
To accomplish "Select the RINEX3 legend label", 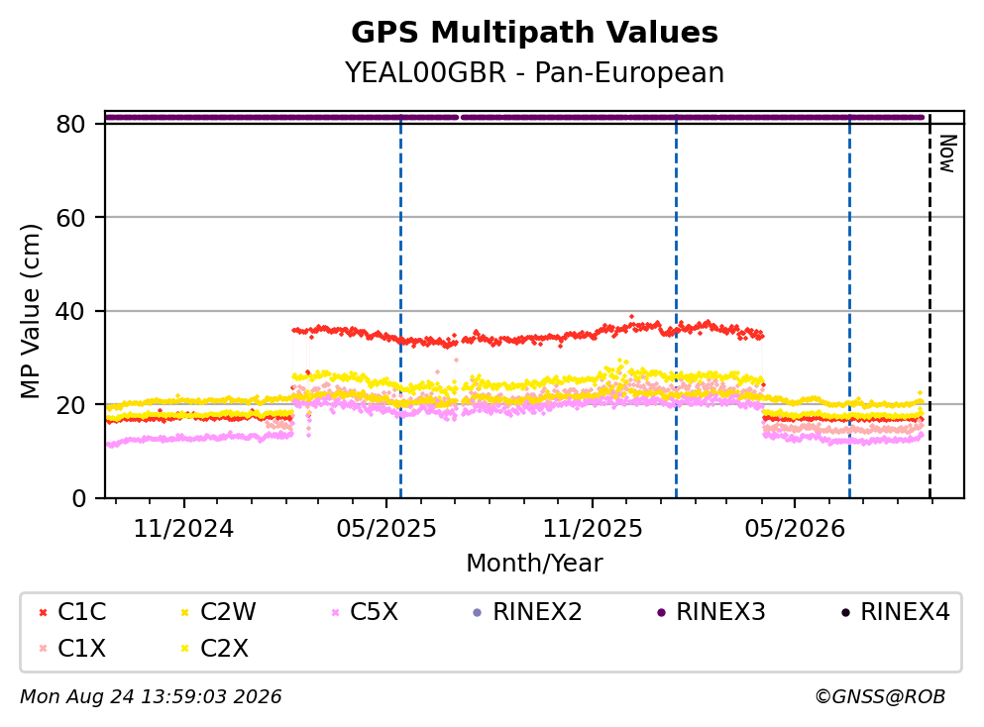I will point(721,611).
